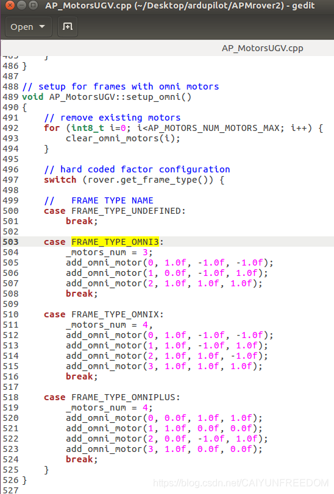
Task: Maximize the gedit window
Action: coord(33,5)
